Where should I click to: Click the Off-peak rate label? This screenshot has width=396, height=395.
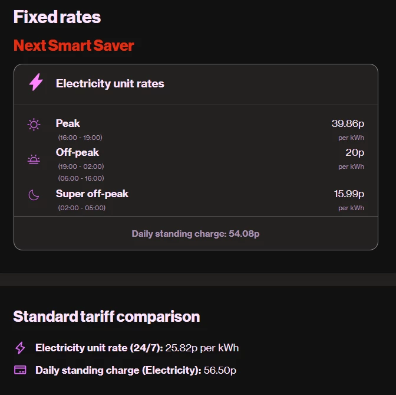[x=77, y=152]
